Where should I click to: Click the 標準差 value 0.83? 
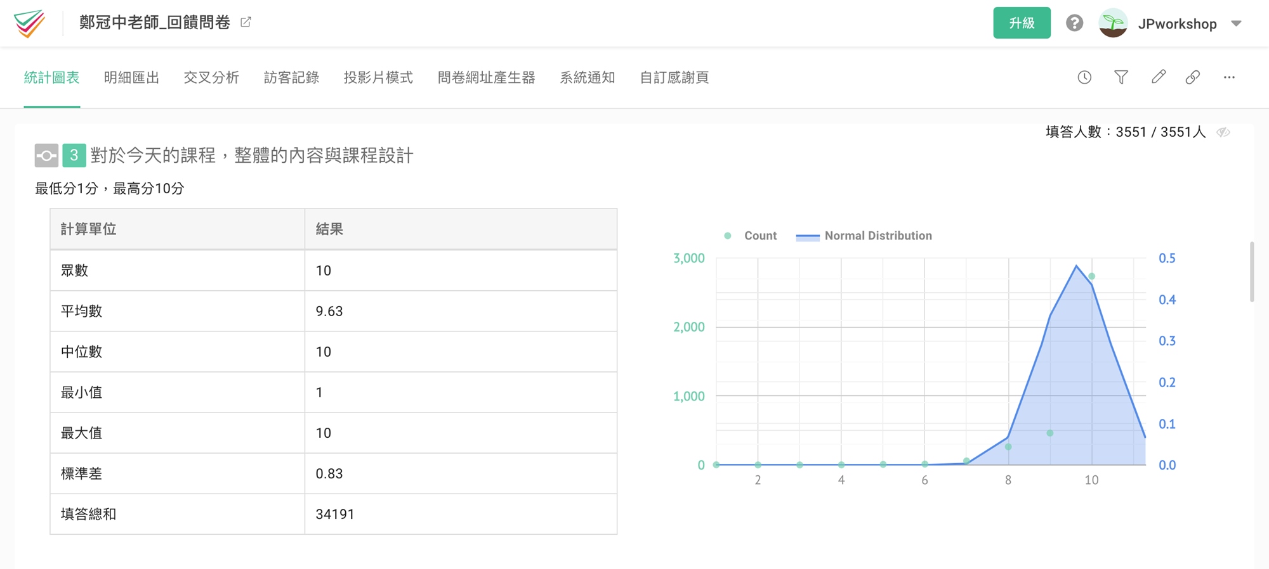point(329,473)
